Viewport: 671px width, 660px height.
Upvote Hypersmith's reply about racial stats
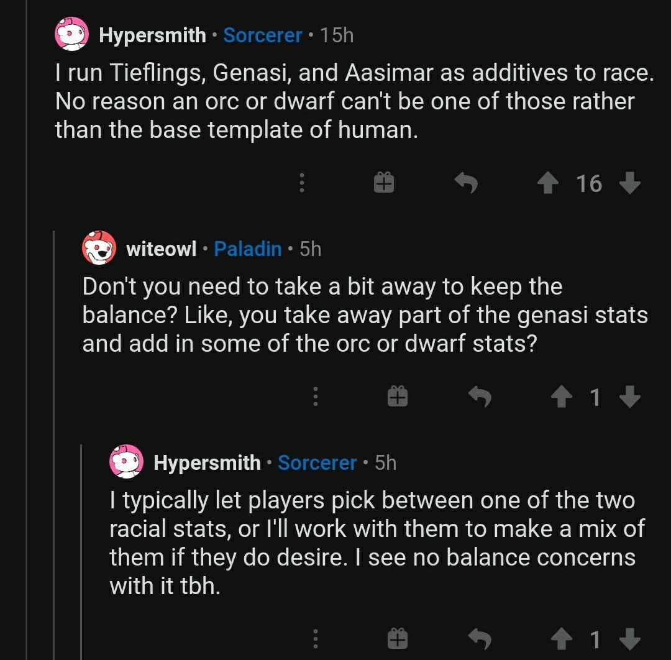pyautogui.click(x=562, y=639)
